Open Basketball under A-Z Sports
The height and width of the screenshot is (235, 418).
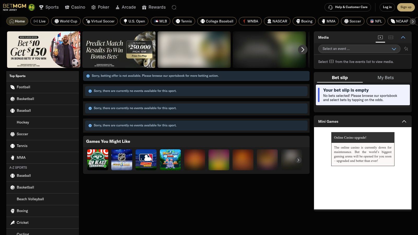(x=43, y=187)
